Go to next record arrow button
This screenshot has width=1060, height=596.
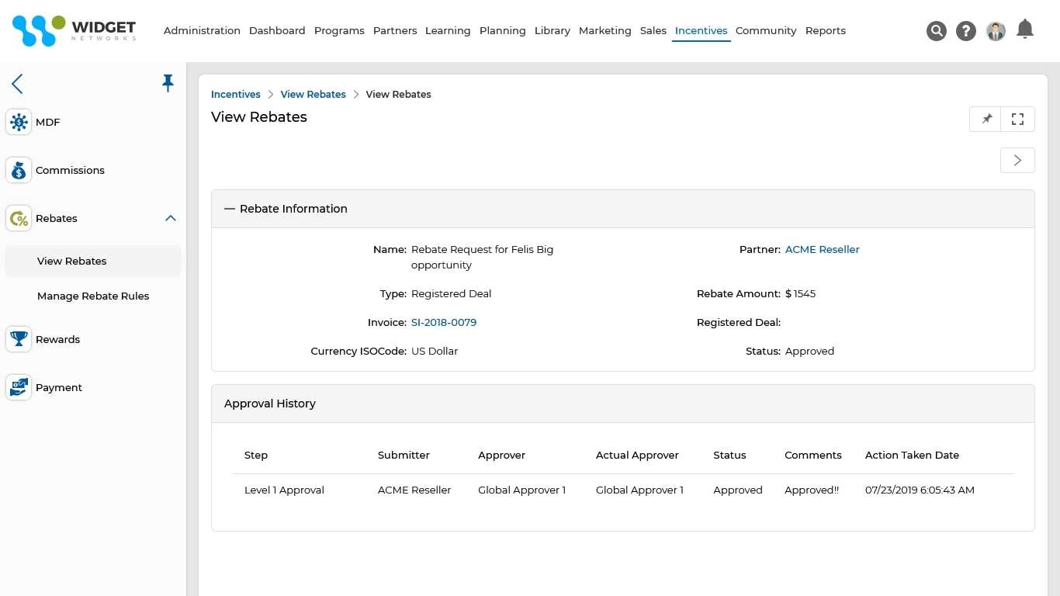[1017, 161]
